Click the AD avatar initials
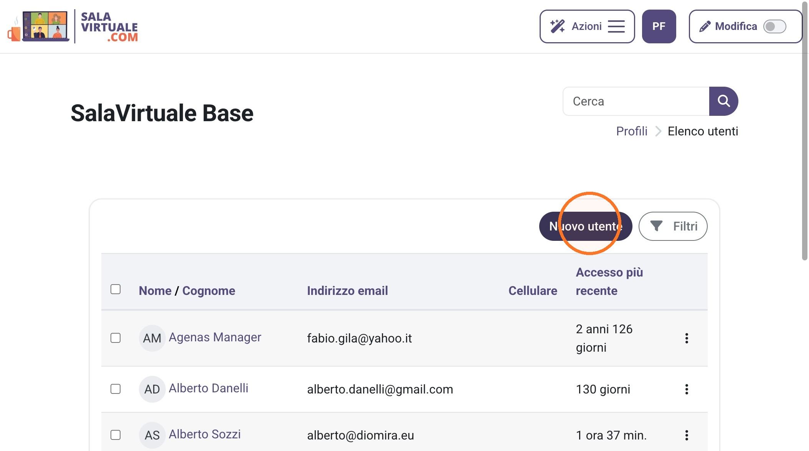The height and width of the screenshot is (451, 809). click(152, 389)
